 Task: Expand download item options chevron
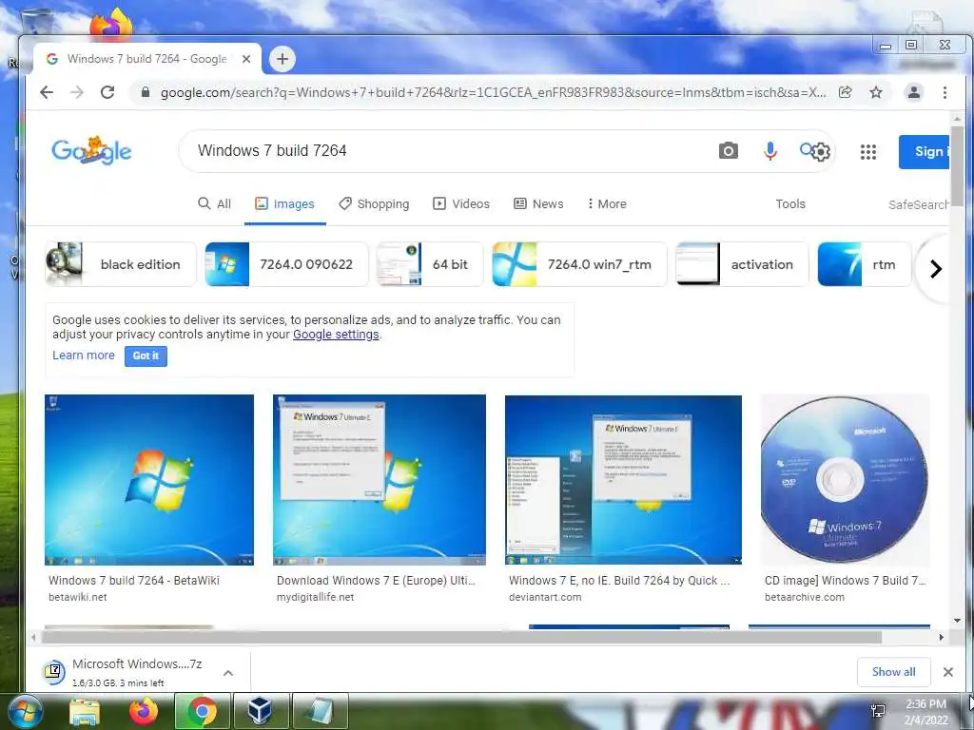228,673
